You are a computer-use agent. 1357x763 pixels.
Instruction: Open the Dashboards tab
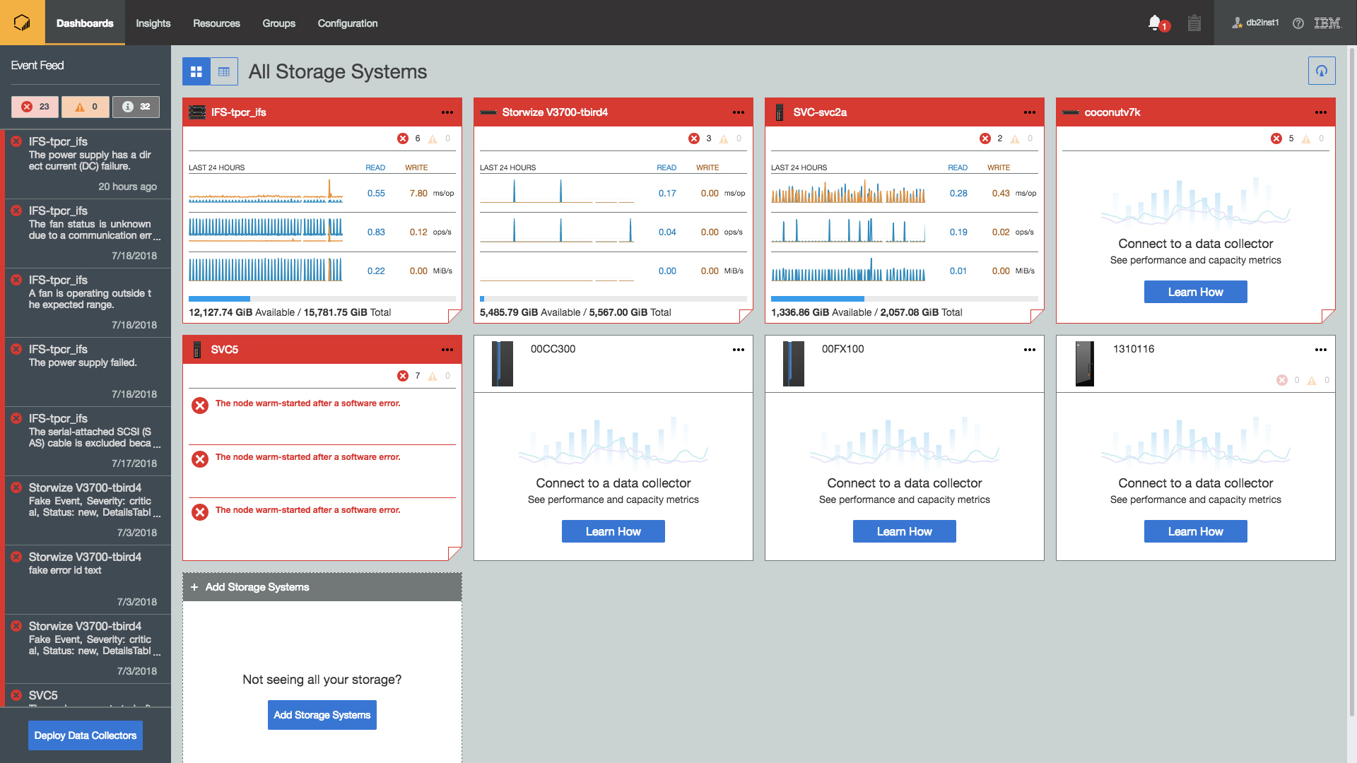(x=85, y=23)
